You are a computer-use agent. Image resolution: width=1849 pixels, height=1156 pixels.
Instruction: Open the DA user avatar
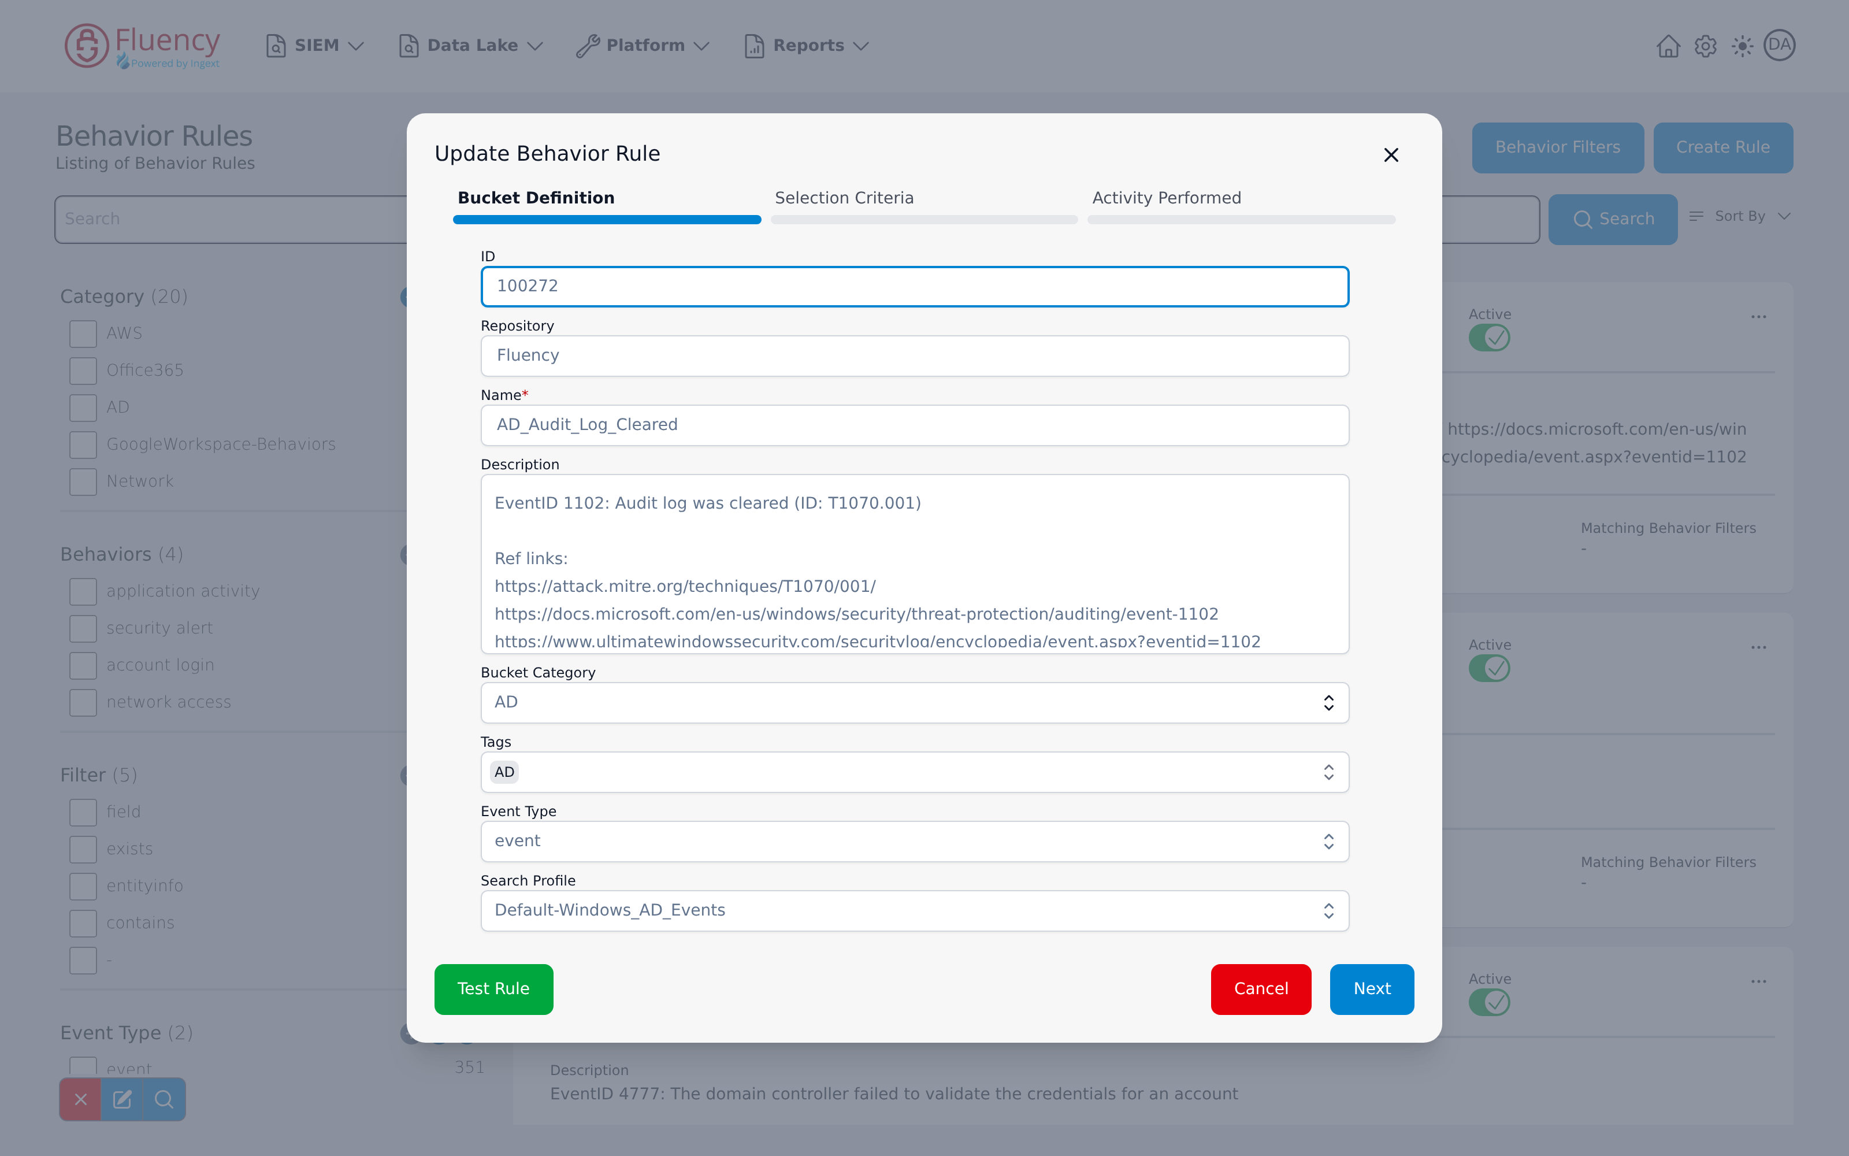1780,45
